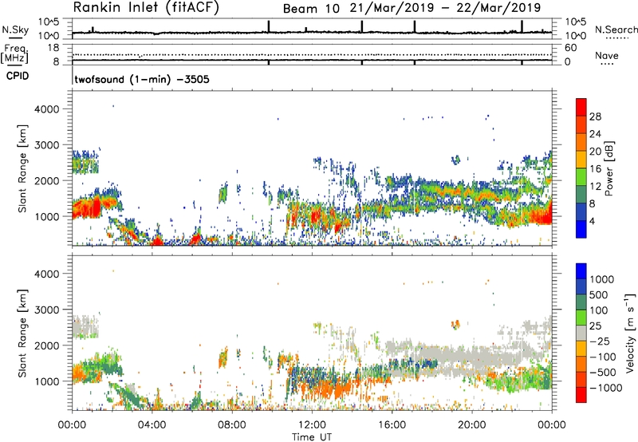Click the date range 21/Mar/2019 – 22/Mar/2019

(x=446, y=8)
